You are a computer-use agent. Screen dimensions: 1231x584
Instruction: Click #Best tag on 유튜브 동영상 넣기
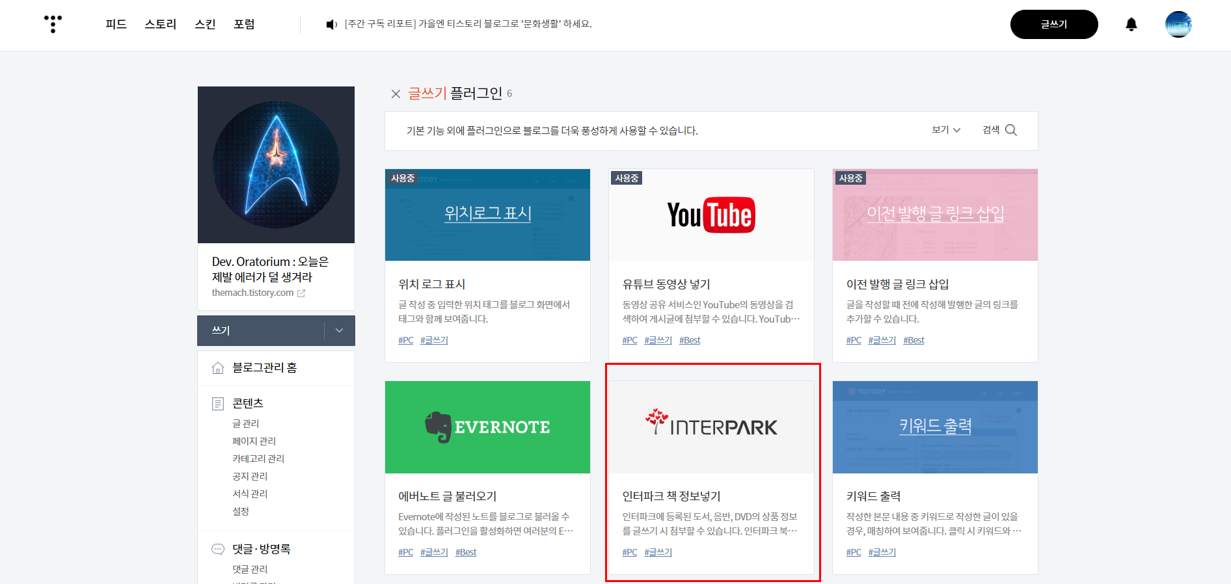[x=690, y=340]
